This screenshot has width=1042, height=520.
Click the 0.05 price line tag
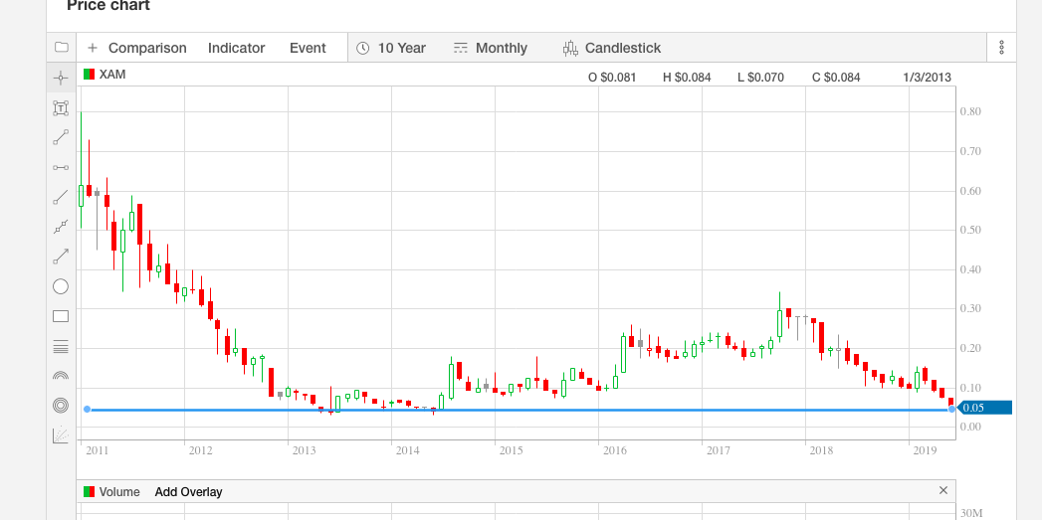(x=985, y=408)
